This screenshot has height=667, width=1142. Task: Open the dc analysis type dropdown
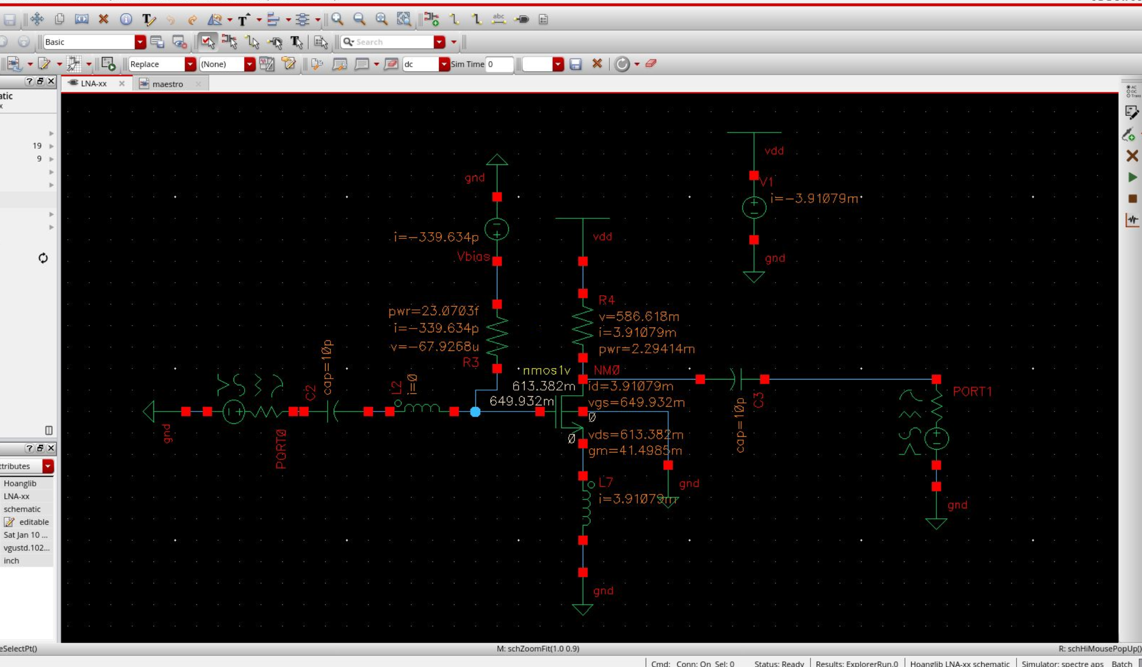click(x=443, y=64)
